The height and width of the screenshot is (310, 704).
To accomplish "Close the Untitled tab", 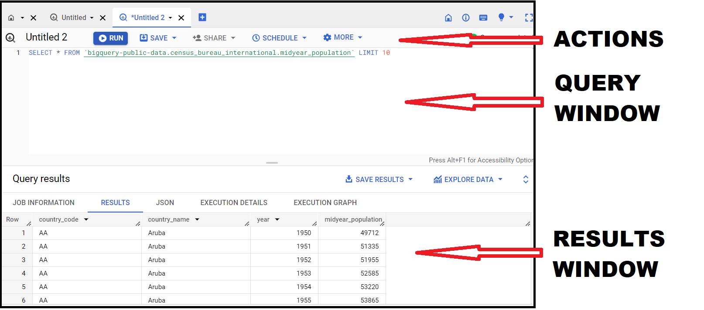I will [103, 18].
